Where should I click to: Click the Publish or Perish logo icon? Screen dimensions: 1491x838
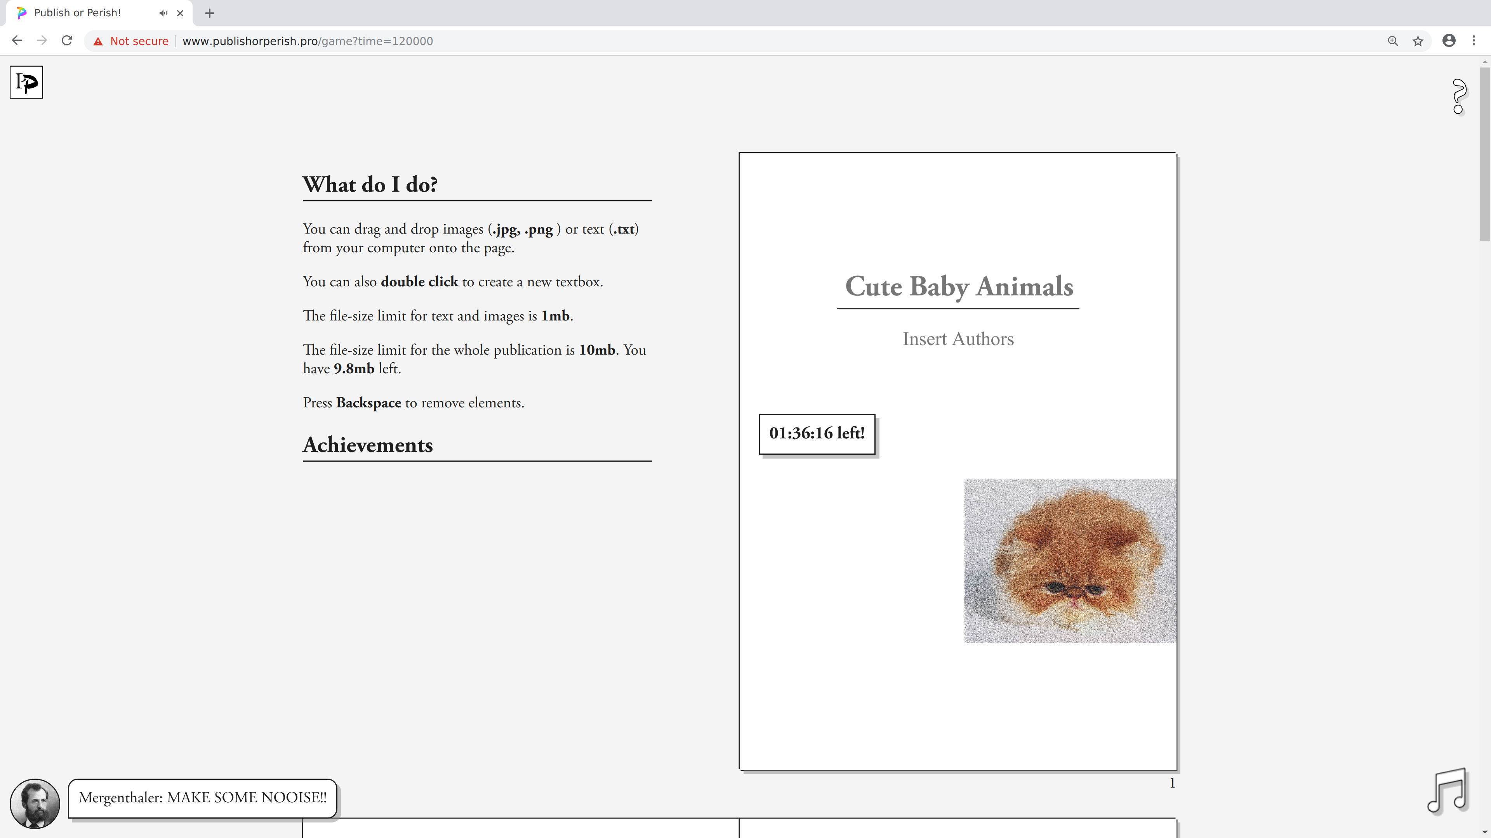click(26, 82)
